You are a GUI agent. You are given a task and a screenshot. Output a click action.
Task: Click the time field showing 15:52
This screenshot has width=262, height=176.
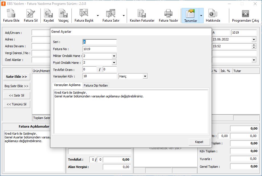tap(232, 46)
